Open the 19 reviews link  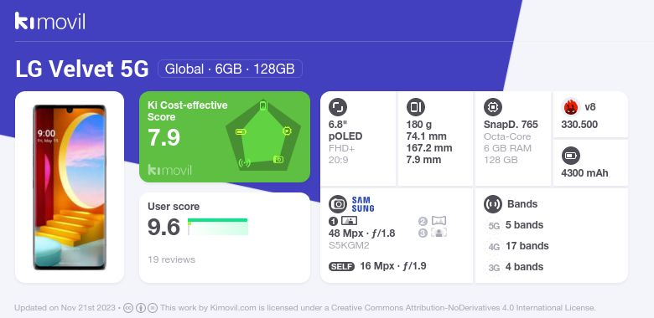(x=171, y=259)
